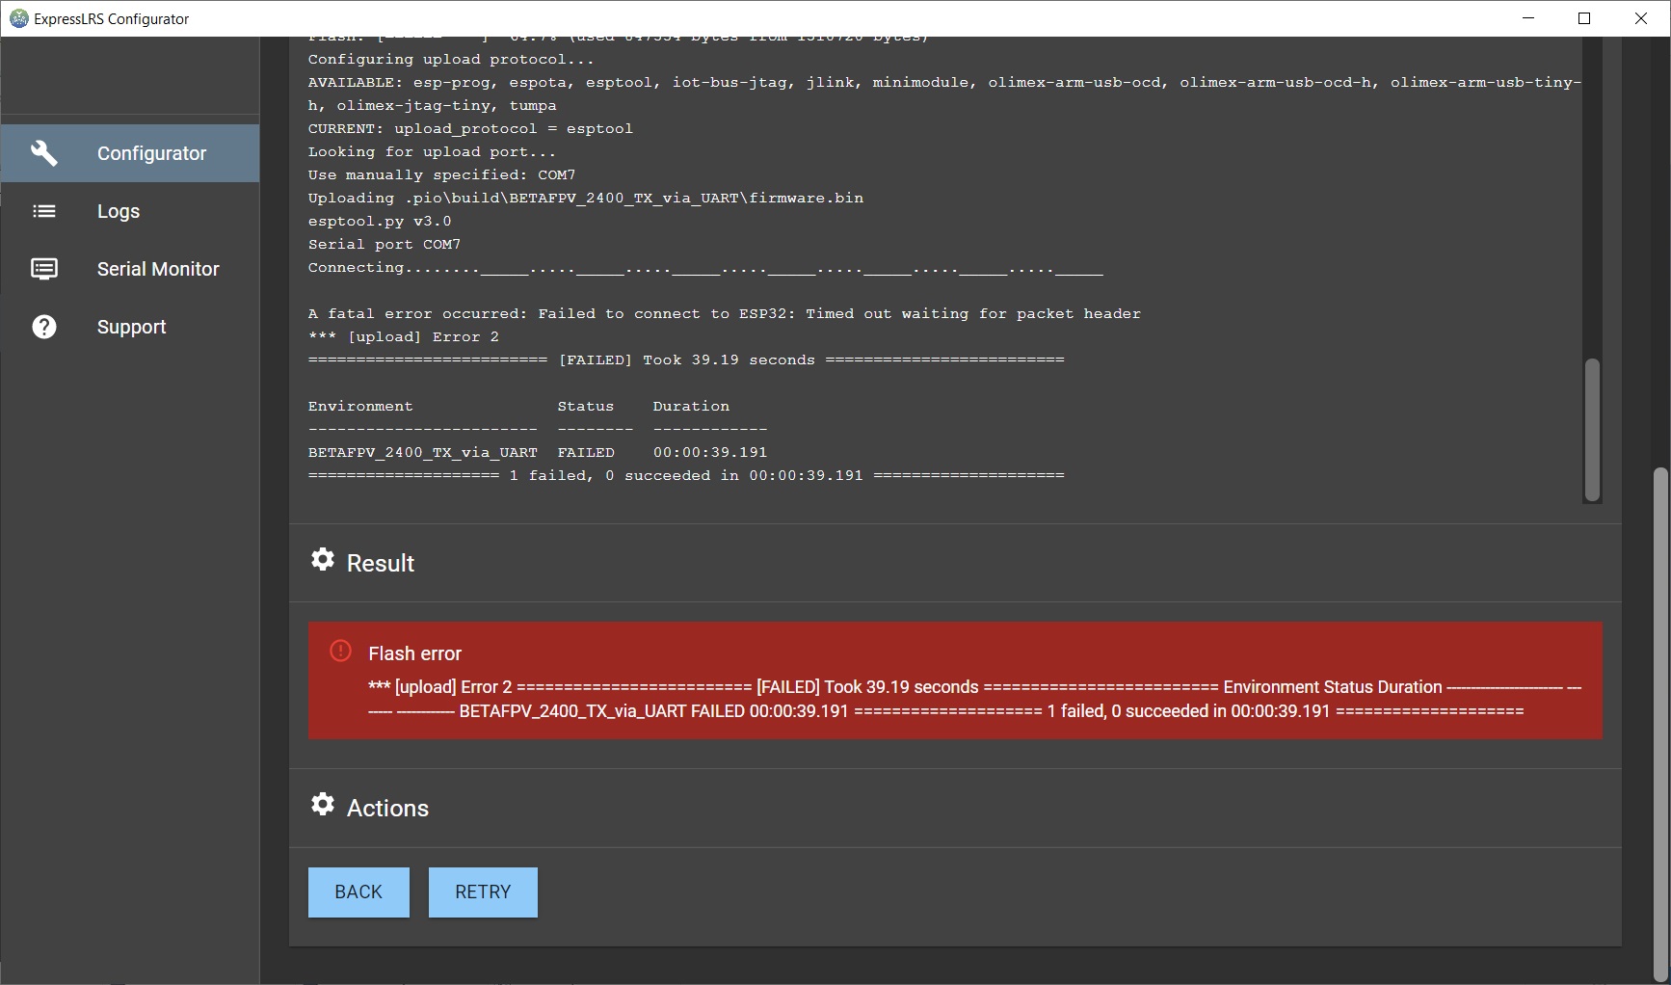The height and width of the screenshot is (985, 1671).
Task: Click the 'Result' section heading
Action: 381,563
